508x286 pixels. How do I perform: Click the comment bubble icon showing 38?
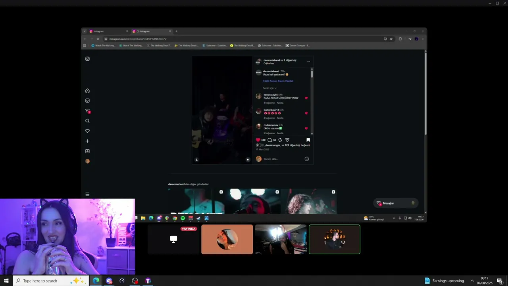click(269, 140)
